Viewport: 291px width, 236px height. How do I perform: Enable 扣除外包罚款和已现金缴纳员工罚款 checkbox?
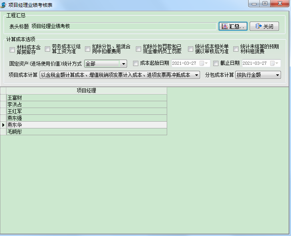coord(138,49)
